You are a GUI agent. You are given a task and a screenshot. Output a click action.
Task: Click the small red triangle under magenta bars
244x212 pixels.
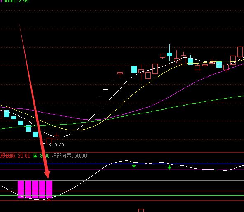click(49, 200)
